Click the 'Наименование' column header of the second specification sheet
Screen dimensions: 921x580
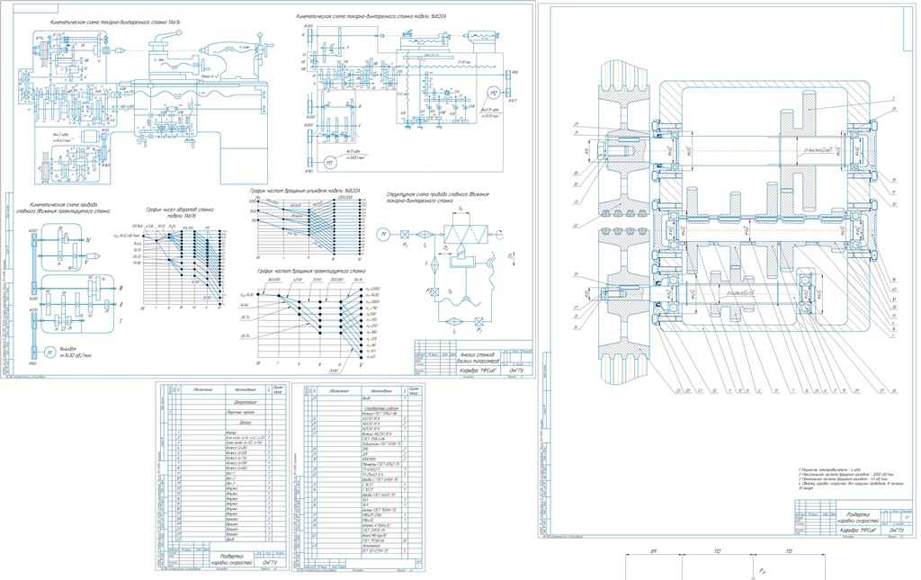click(380, 389)
